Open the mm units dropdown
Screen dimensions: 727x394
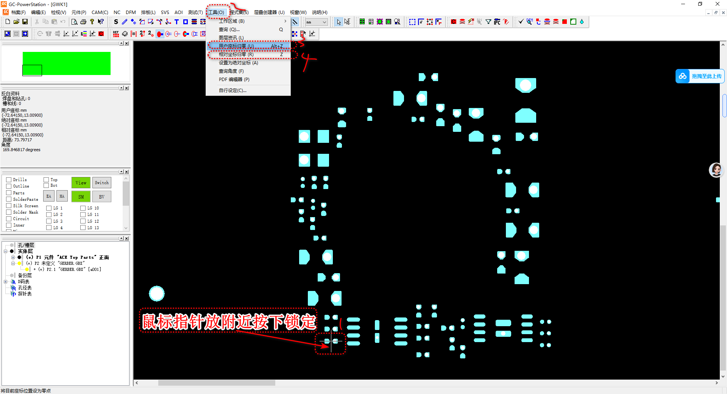point(316,22)
